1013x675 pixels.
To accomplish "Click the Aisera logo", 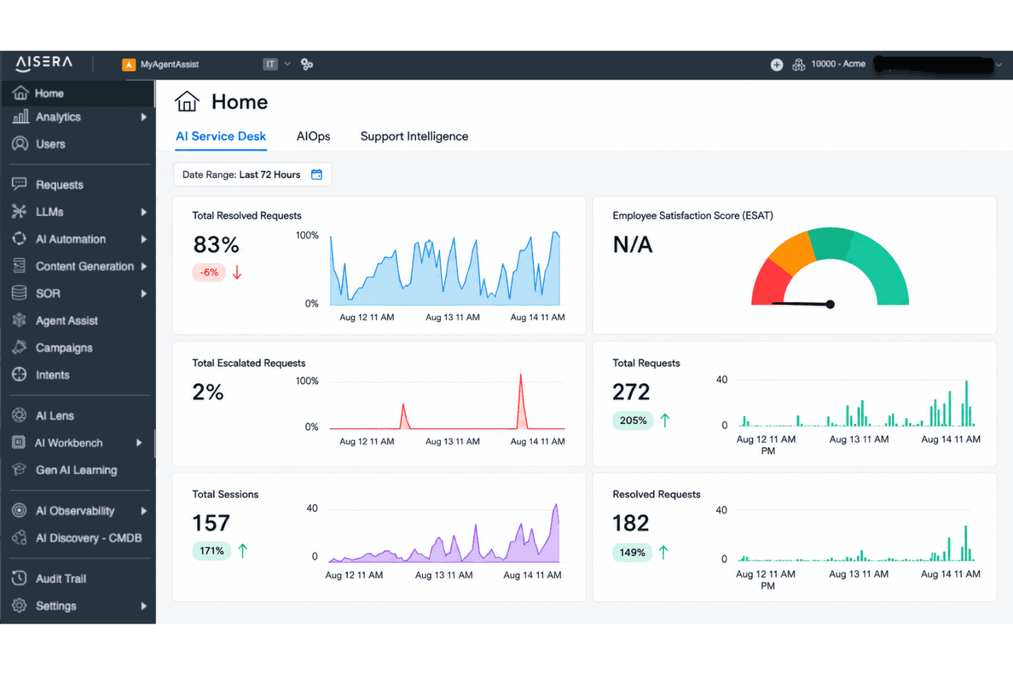I will [x=44, y=63].
